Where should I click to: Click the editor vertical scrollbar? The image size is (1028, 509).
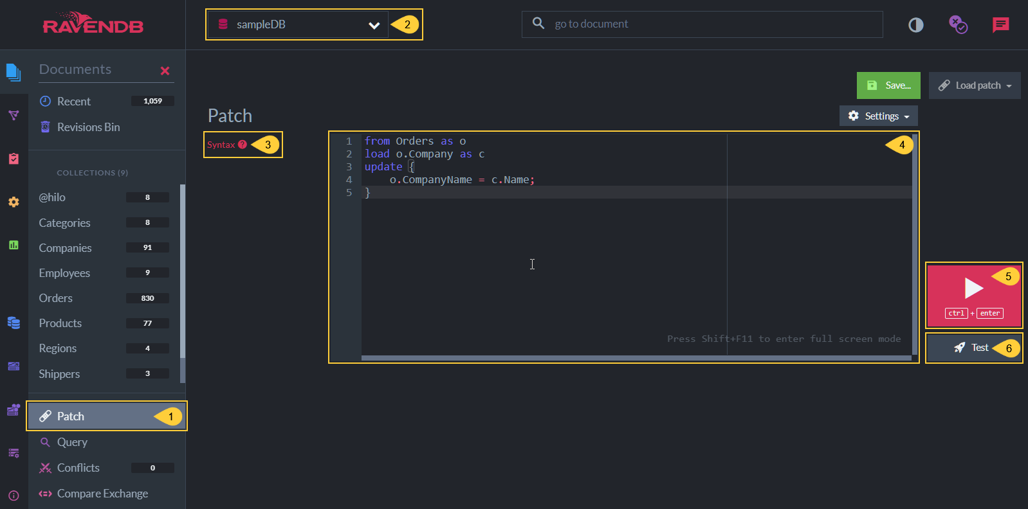pos(915,244)
